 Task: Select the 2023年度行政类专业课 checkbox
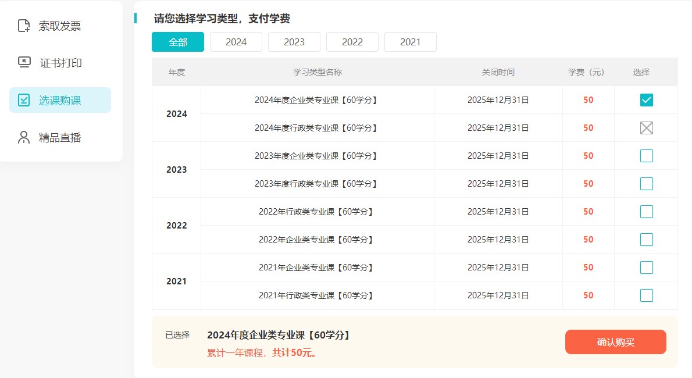[646, 184]
